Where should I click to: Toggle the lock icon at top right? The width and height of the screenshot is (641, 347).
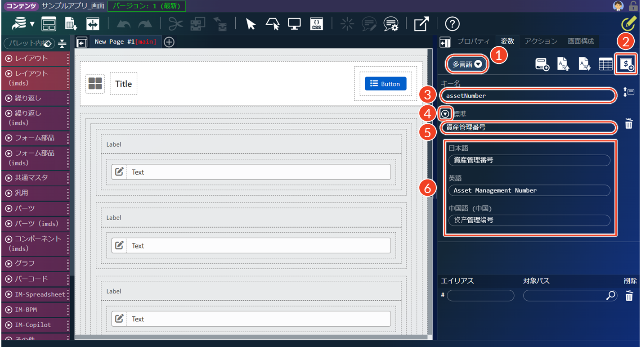point(632,6)
